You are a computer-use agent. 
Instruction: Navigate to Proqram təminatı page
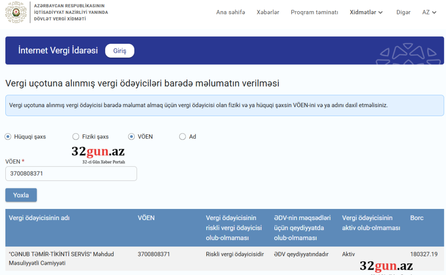click(315, 12)
